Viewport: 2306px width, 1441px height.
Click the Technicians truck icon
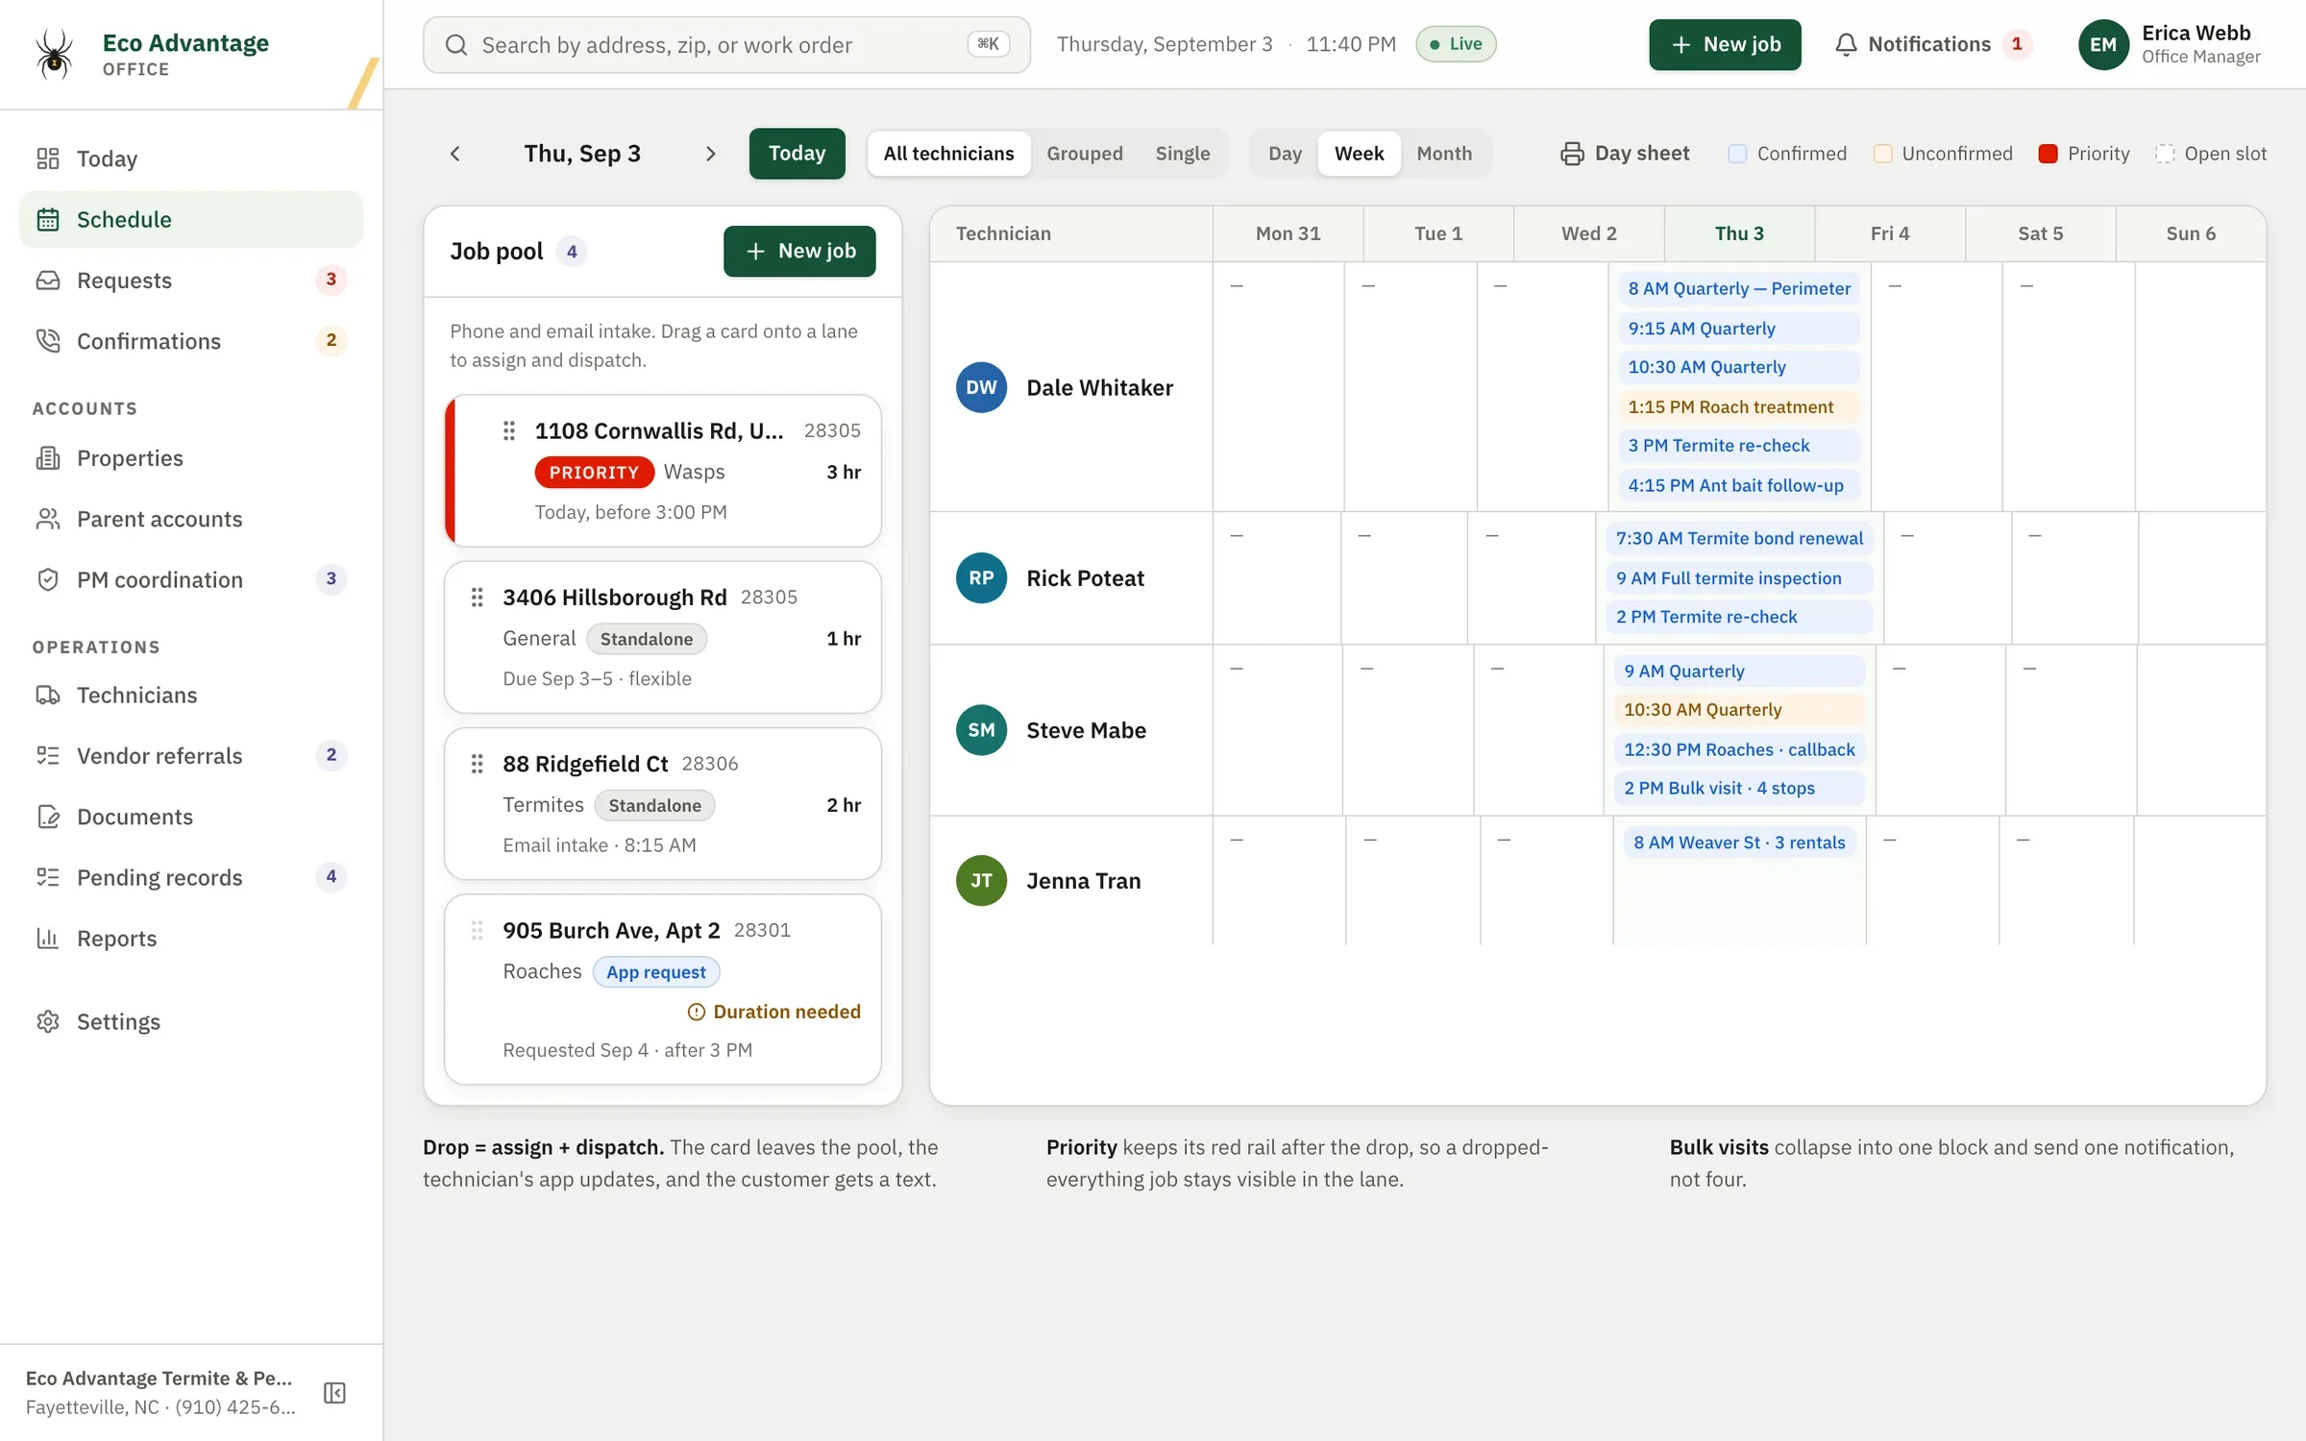point(48,695)
